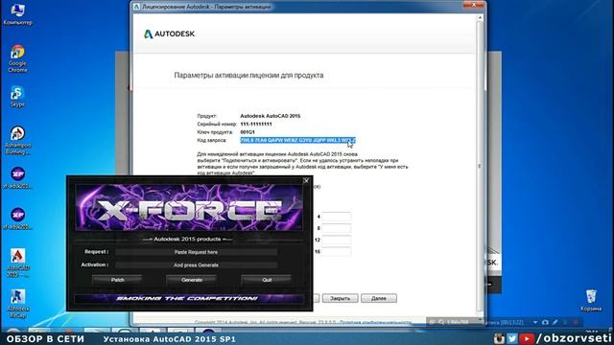Viewport: 614px width, 345px height.
Task: Click activation code field number 12
Action: click(x=337, y=240)
